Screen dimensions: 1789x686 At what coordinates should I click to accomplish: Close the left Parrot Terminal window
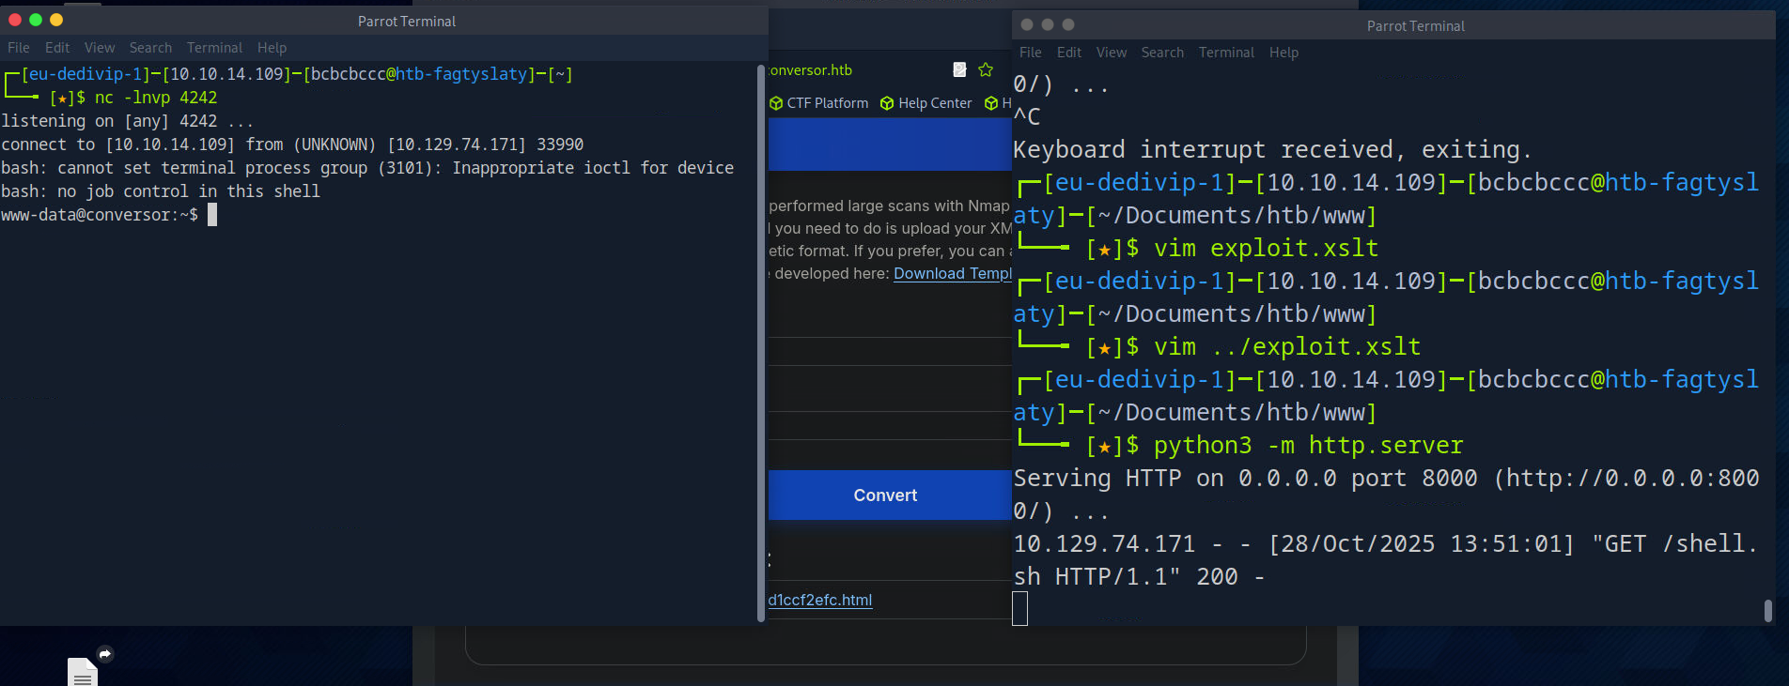coord(14,20)
